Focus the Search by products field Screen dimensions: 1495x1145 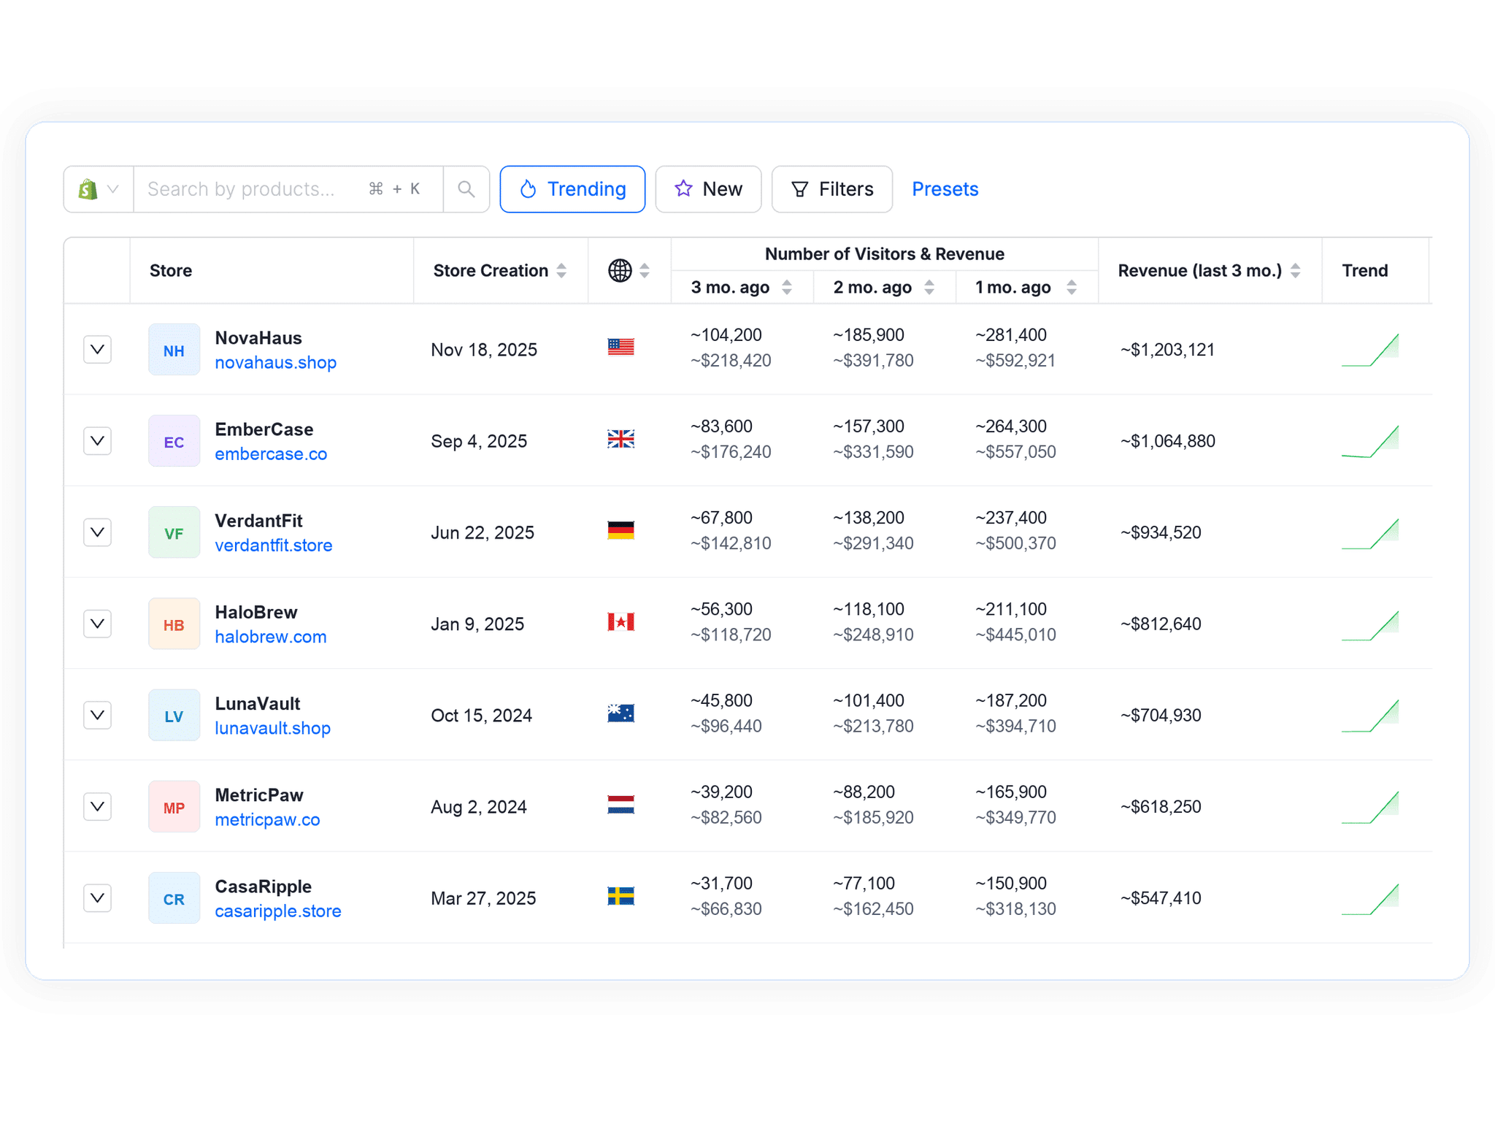pos(288,189)
